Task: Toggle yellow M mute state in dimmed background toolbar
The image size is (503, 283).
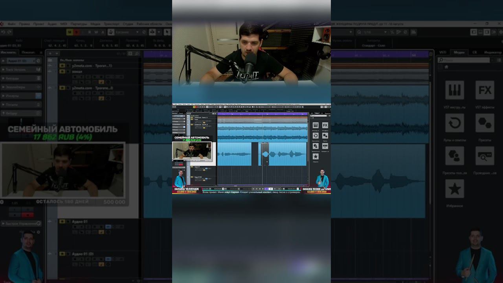Action: [70, 32]
